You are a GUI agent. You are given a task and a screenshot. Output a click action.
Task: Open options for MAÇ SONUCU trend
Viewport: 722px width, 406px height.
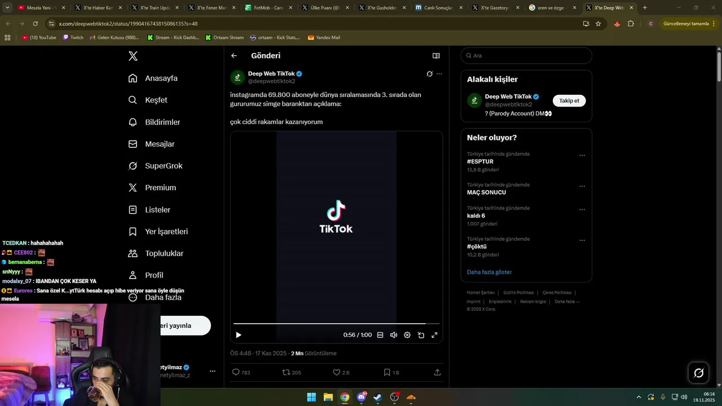[582, 187]
